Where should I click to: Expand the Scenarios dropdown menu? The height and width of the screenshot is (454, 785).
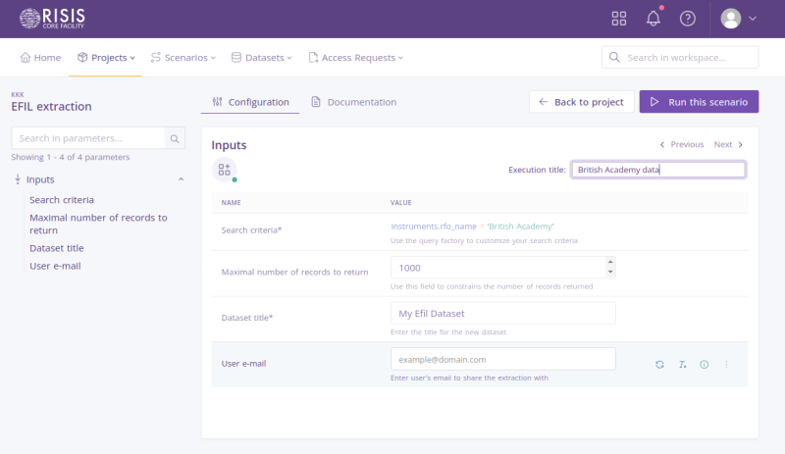[183, 58]
